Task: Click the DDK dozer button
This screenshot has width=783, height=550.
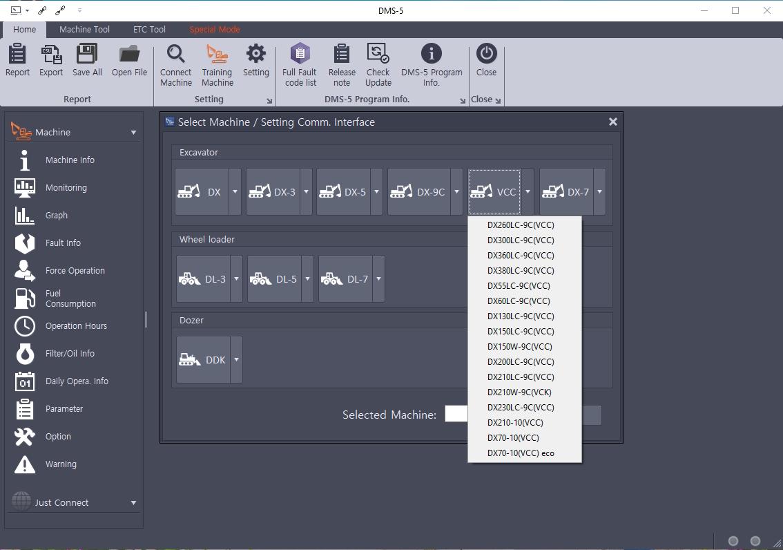Action: tap(203, 360)
